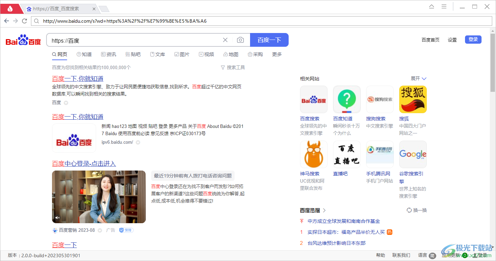Screen dimensions: 496x261
Task: Reload the page with the refresh icon
Action: (24, 21)
